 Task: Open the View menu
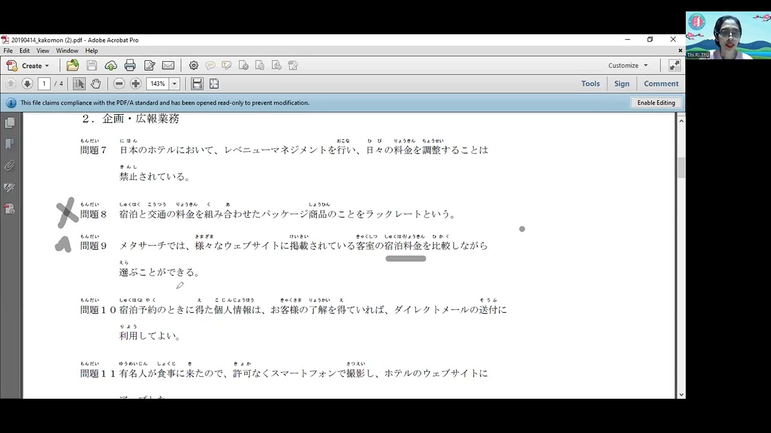click(x=43, y=51)
